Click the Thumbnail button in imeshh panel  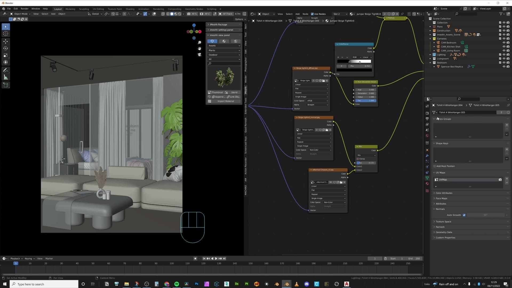(x=215, y=93)
